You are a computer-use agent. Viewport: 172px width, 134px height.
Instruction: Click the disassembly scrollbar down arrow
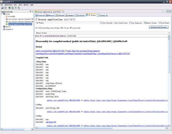coord(169,126)
